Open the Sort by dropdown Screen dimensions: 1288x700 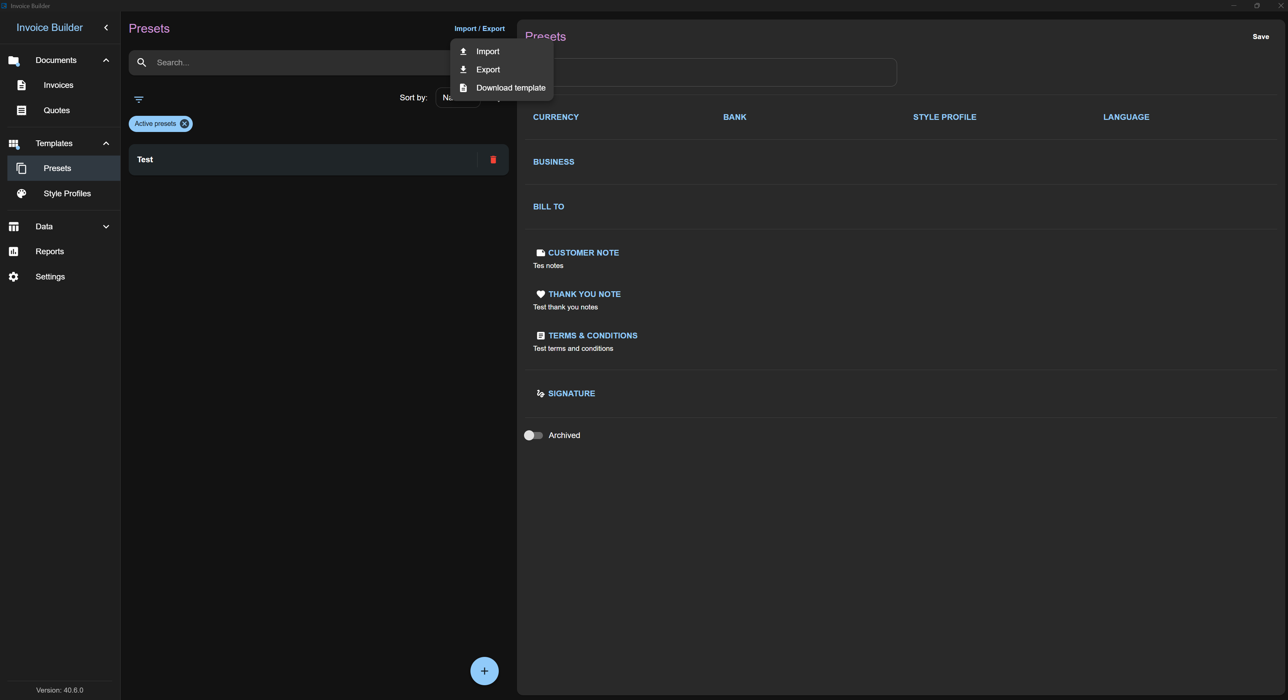[x=458, y=98]
